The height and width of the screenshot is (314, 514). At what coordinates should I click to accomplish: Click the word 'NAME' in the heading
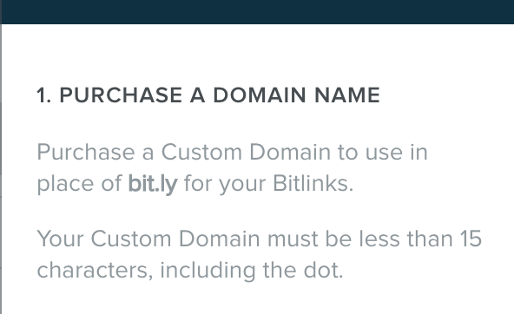coord(347,95)
